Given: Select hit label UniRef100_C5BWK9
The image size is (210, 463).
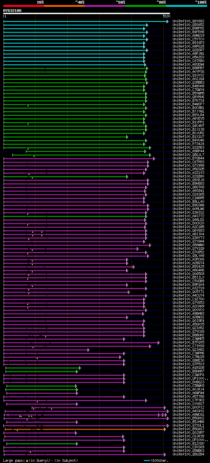Looking at the screenshot, I should point(188,386).
